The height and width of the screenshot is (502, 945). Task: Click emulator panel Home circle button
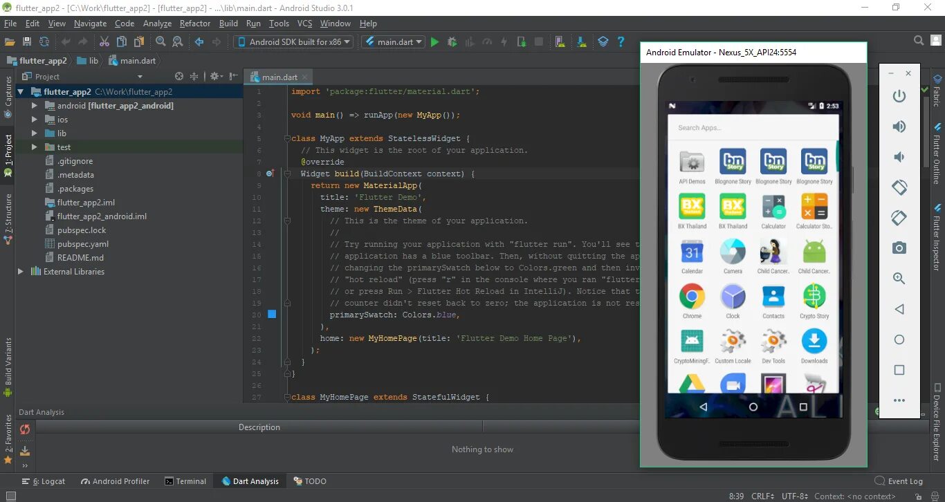[x=899, y=340]
